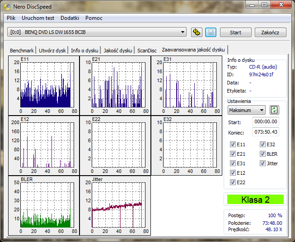Toggle the Jitter checkbox
Viewport: 295px width, 242px height.
pyautogui.click(x=262, y=163)
